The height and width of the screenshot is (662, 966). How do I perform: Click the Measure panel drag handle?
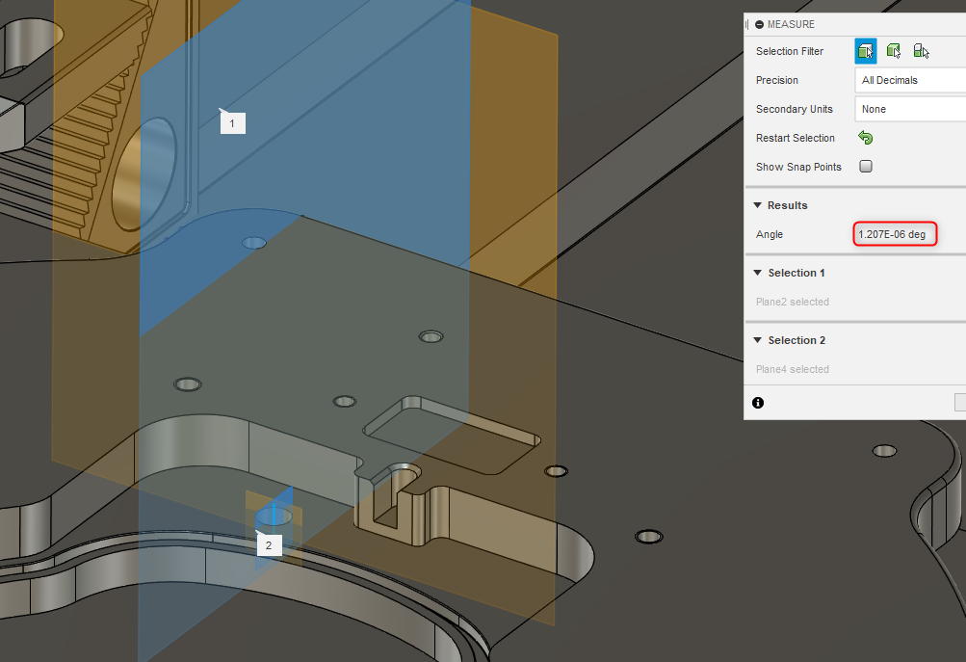click(x=747, y=24)
